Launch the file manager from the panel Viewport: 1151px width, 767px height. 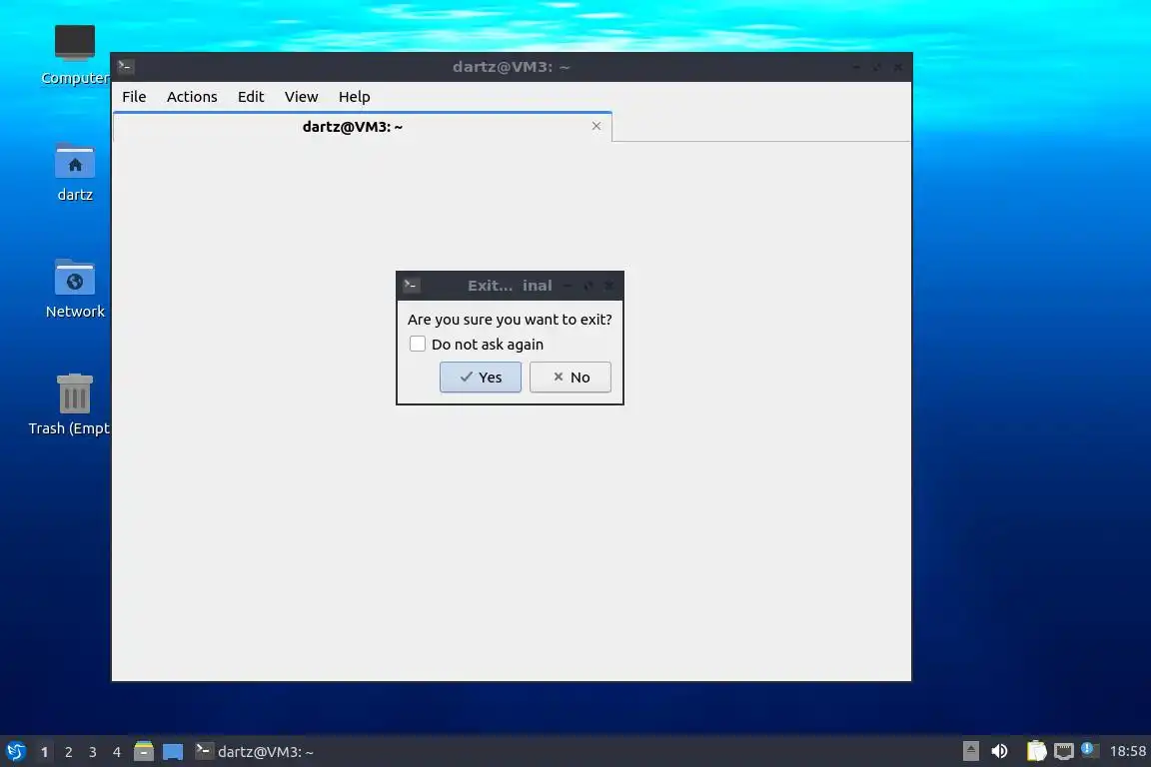[144, 752]
